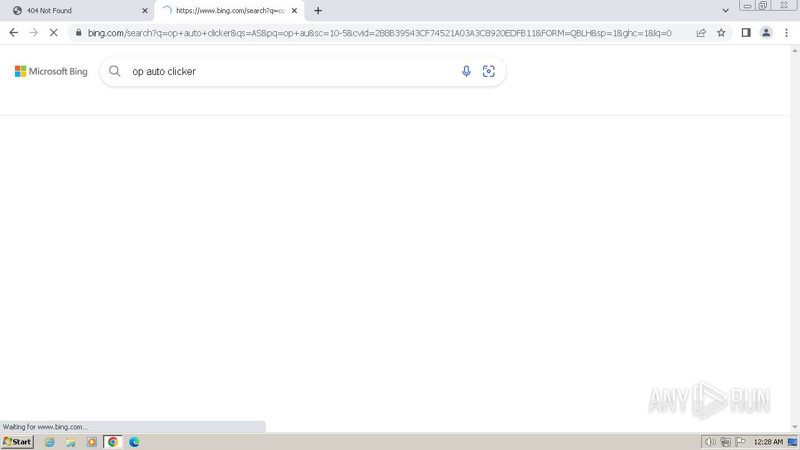Go back to the previous page
This screenshot has width=800, height=450.
(14, 32)
